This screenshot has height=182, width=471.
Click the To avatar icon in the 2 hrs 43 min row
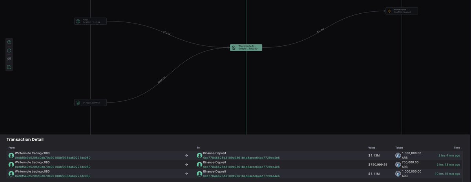pos(199,164)
